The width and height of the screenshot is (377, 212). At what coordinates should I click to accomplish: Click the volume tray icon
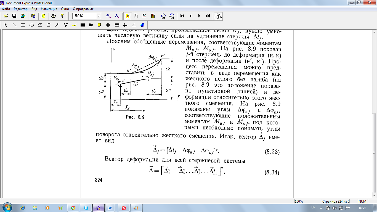(x=334, y=208)
